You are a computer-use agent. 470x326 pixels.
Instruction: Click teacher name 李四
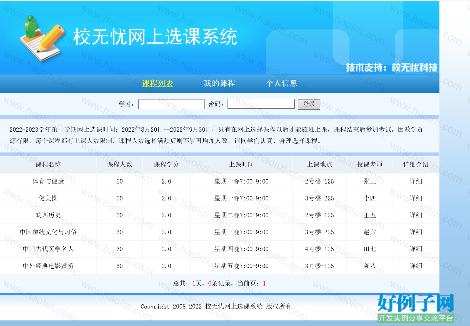(x=370, y=198)
